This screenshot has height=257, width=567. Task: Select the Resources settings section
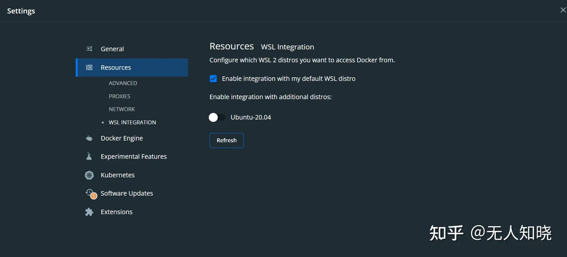(x=132, y=67)
